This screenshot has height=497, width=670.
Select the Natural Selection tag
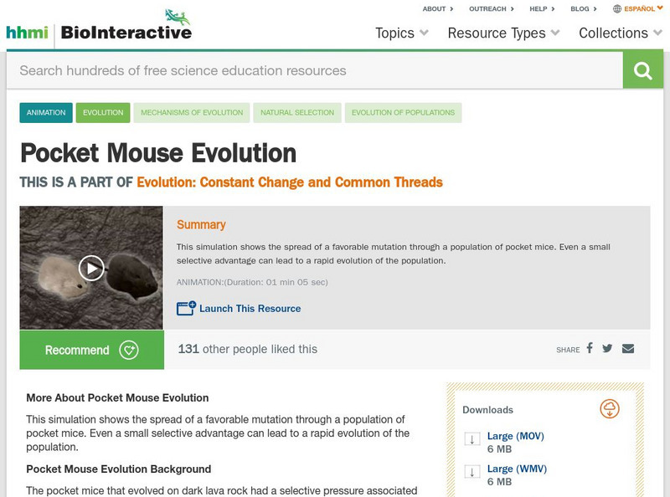click(297, 112)
